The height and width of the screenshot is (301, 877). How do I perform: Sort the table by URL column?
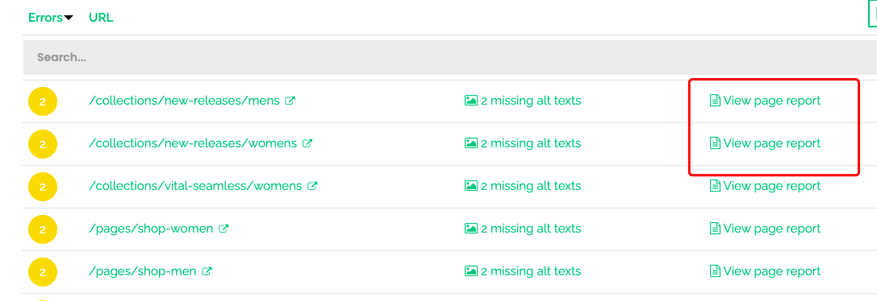coord(101,18)
